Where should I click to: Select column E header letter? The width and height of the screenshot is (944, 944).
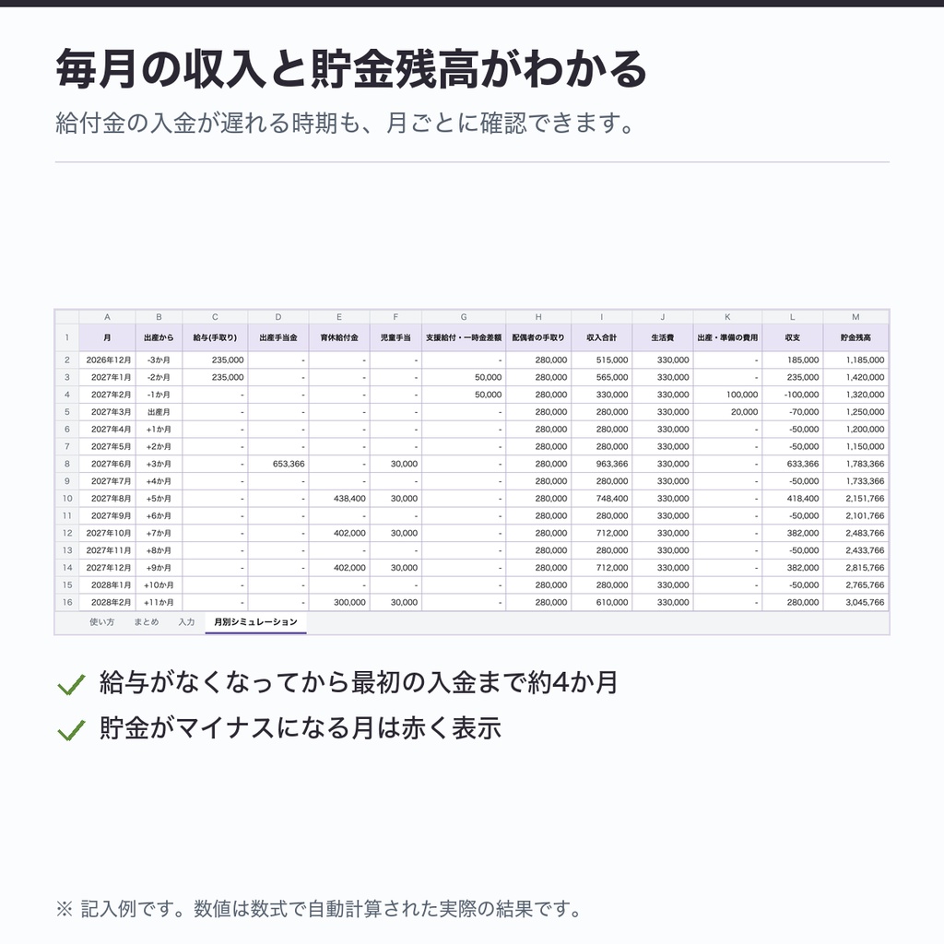339,317
